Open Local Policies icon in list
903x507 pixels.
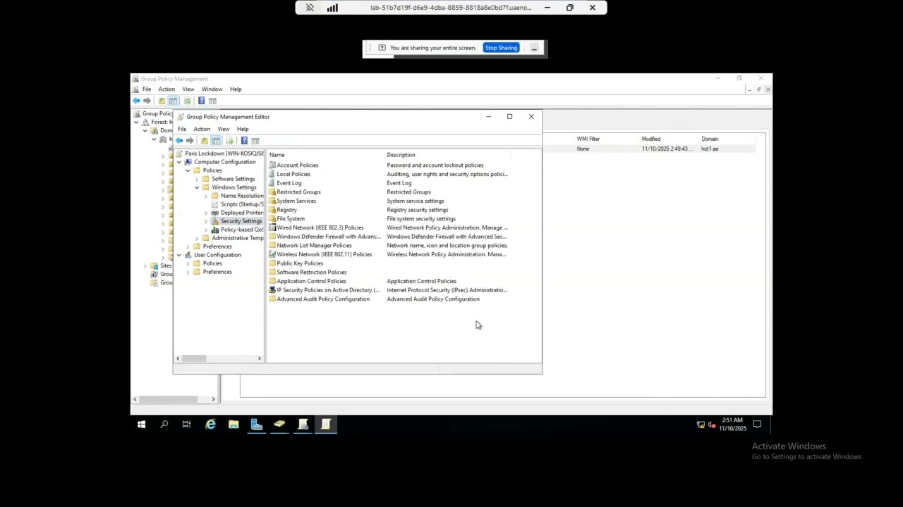tap(272, 174)
